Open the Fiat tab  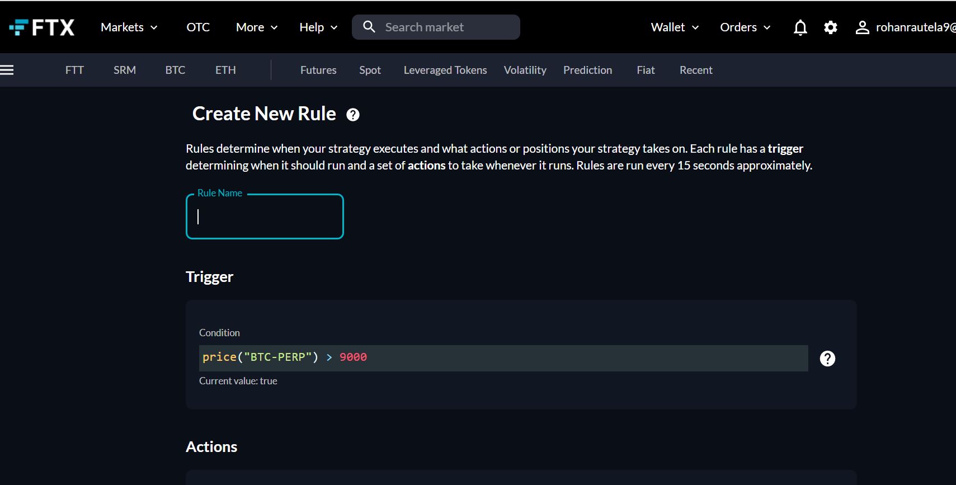pos(646,70)
